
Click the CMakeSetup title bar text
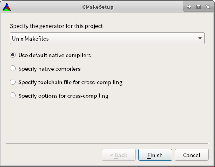(x=98, y=7)
